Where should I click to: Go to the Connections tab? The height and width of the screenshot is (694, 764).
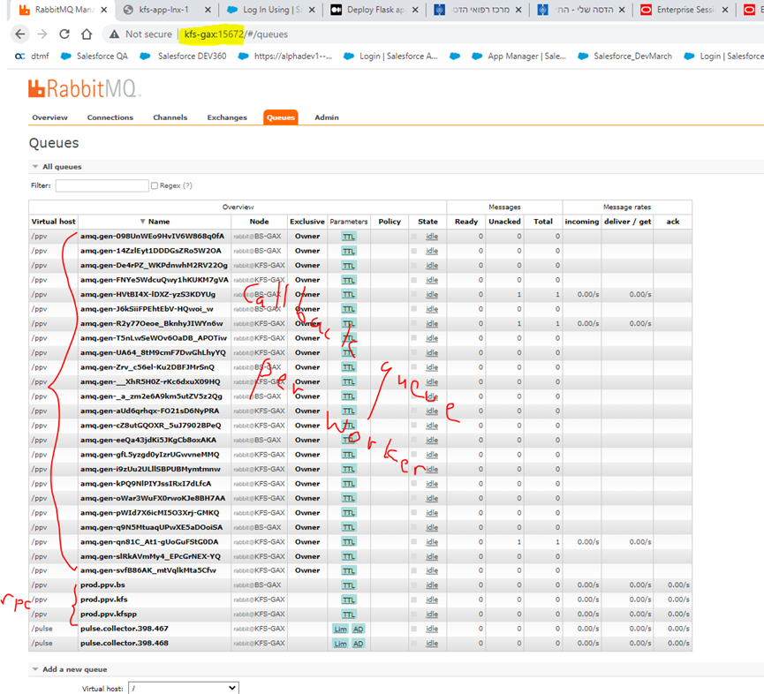pos(110,117)
